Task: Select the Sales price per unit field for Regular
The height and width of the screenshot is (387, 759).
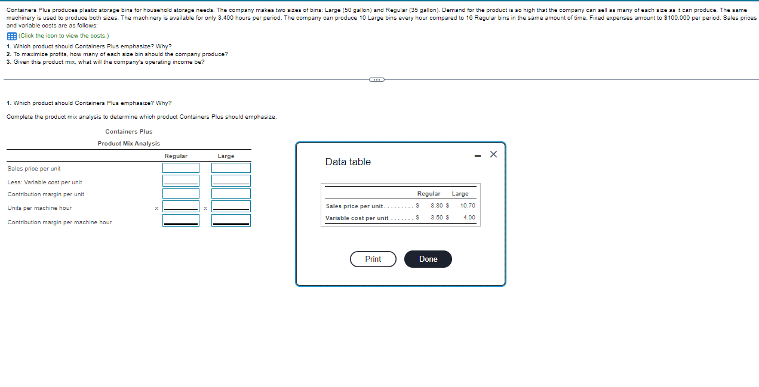Action: pyautogui.click(x=180, y=168)
